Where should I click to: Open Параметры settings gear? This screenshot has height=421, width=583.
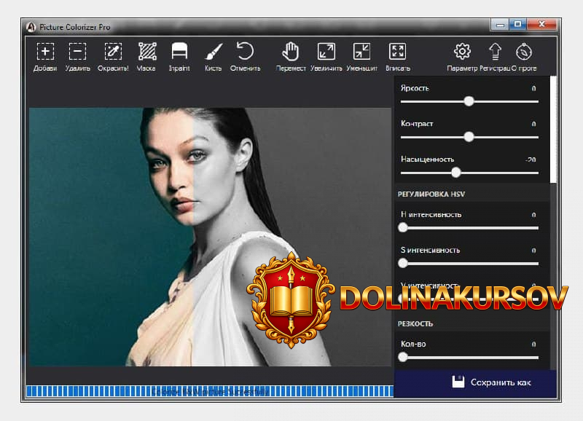(x=462, y=52)
